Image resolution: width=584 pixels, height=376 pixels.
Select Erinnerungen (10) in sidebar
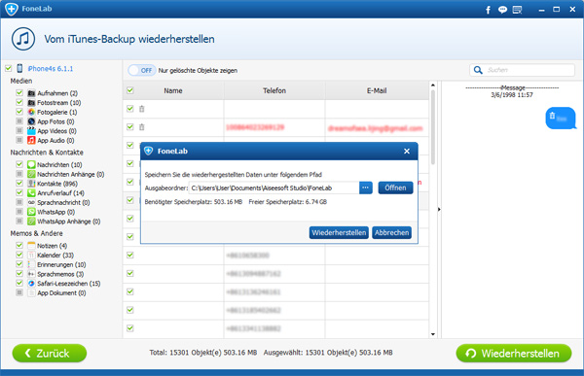coord(61,265)
